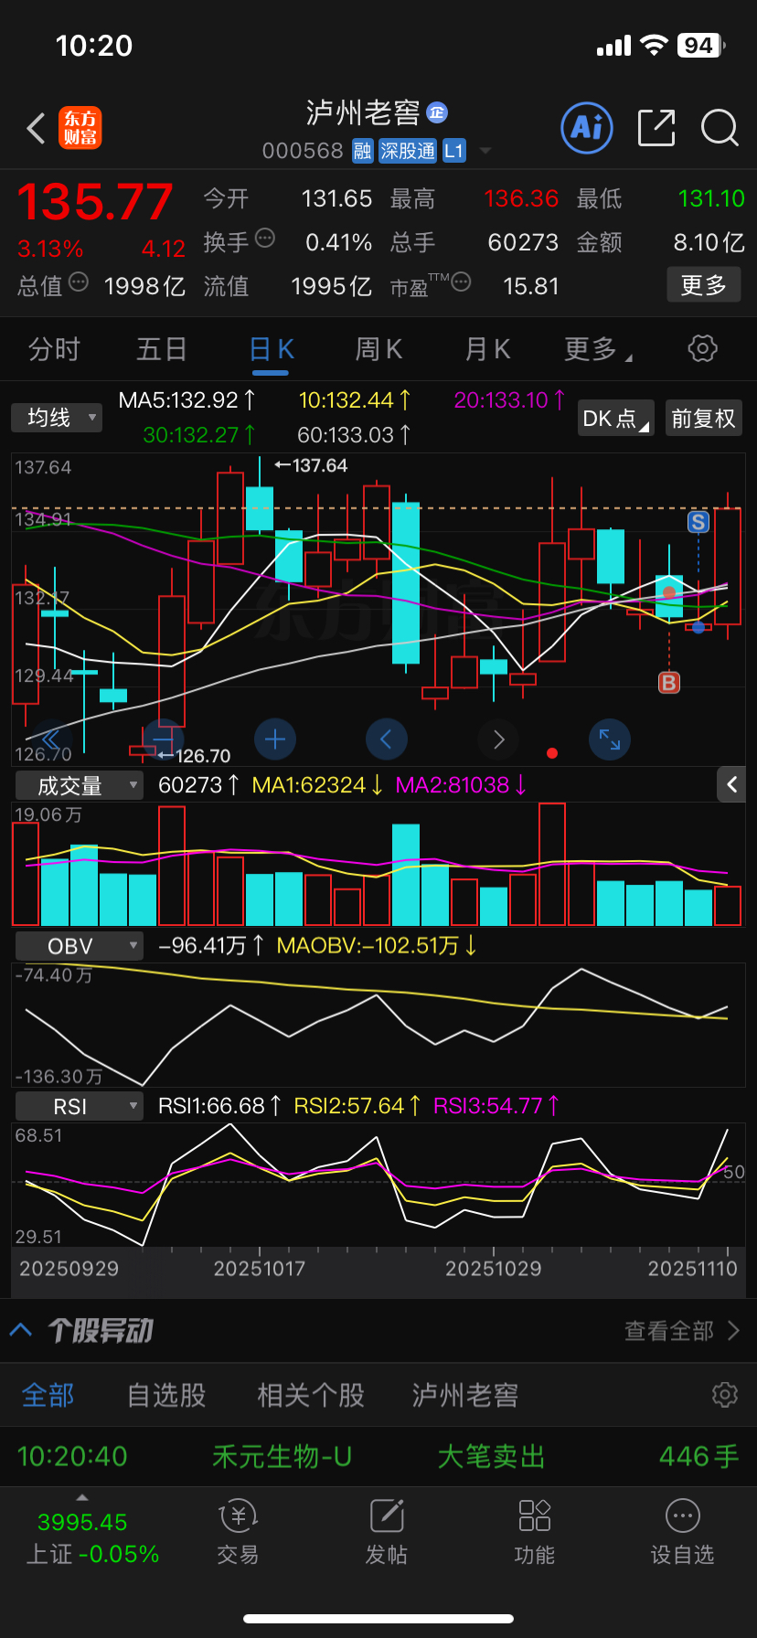
Task: Open chart settings gear icon
Action: [702, 348]
